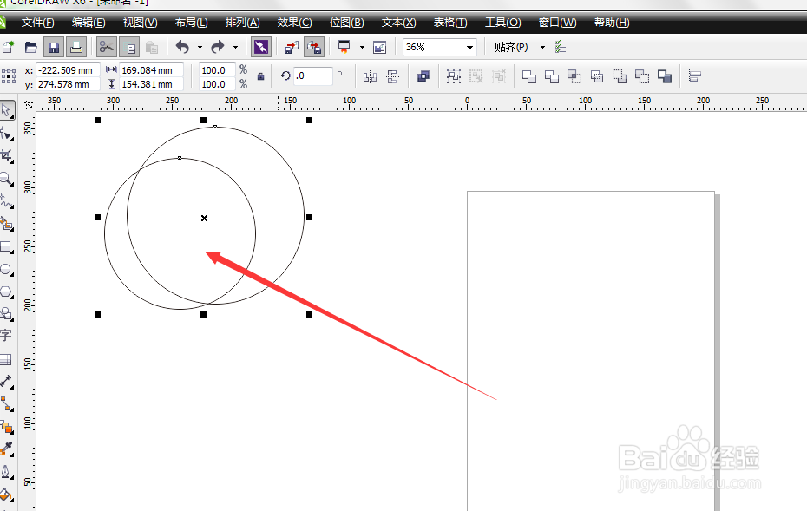Viewport: 807px width, 511px height.
Task: Expand the Application launcher dropdown arrow
Action: [x=362, y=48]
